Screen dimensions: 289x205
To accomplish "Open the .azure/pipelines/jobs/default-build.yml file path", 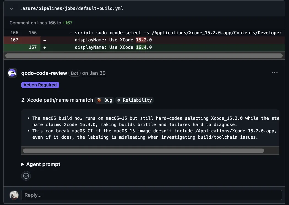I will [72, 8].
